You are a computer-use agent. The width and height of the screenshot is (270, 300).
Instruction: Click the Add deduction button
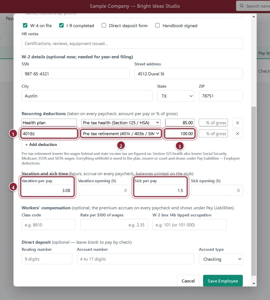click(41, 145)
